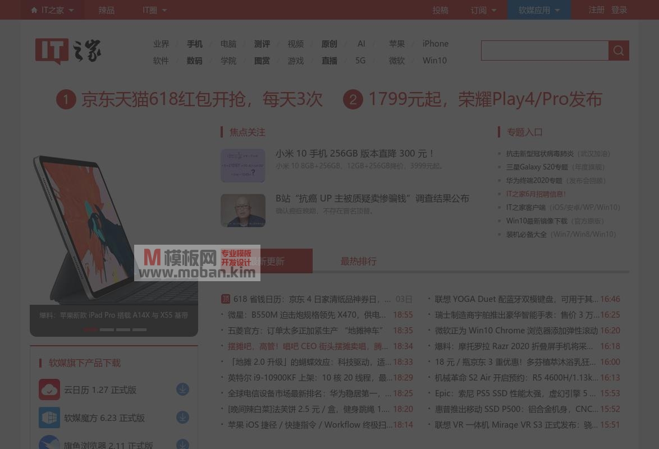
Task: Go to the 测评 category
Action: pos(262,44)
